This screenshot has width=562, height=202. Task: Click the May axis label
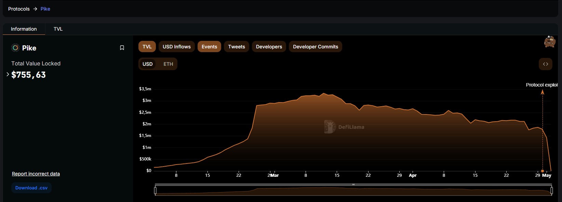coord(547,175)
